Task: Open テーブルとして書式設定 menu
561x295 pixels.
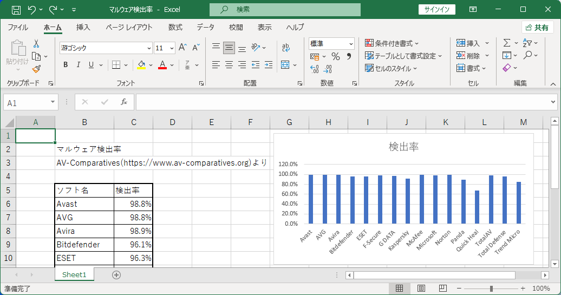Action: (x=403, y=56)
